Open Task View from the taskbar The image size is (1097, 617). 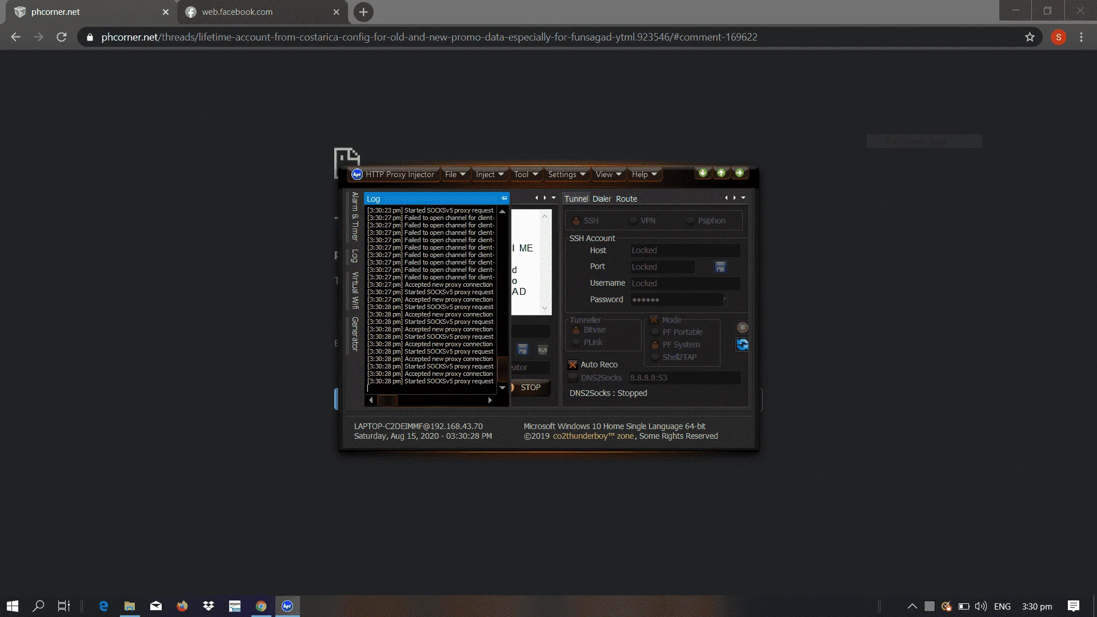[64, 606]
